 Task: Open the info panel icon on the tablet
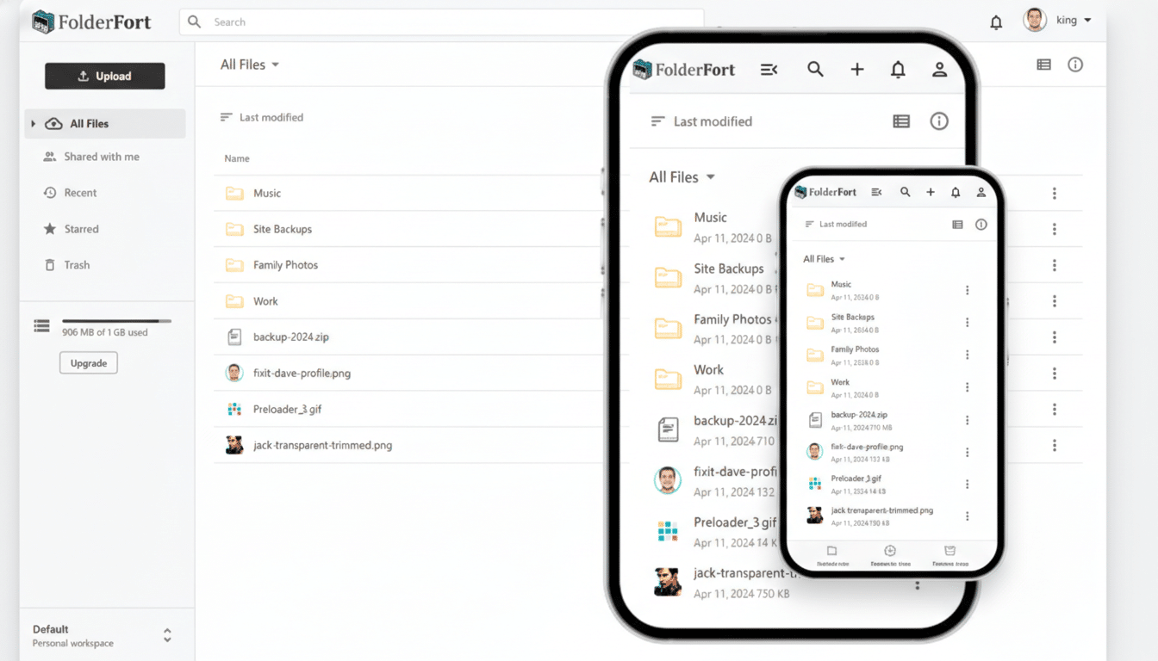[x=939, y=120]
